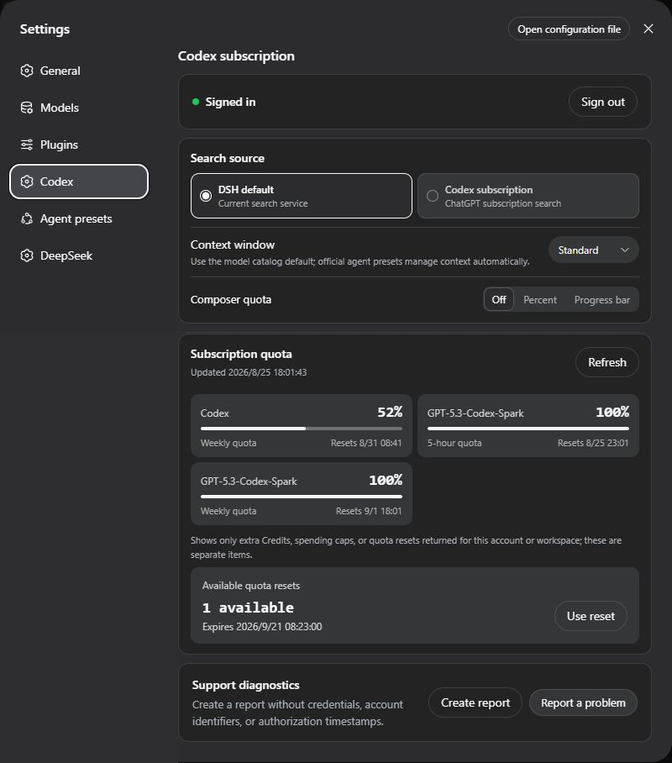Screen dimensions: 672x763
Task: Click the Create report button
Action: [x=475, y=702]
